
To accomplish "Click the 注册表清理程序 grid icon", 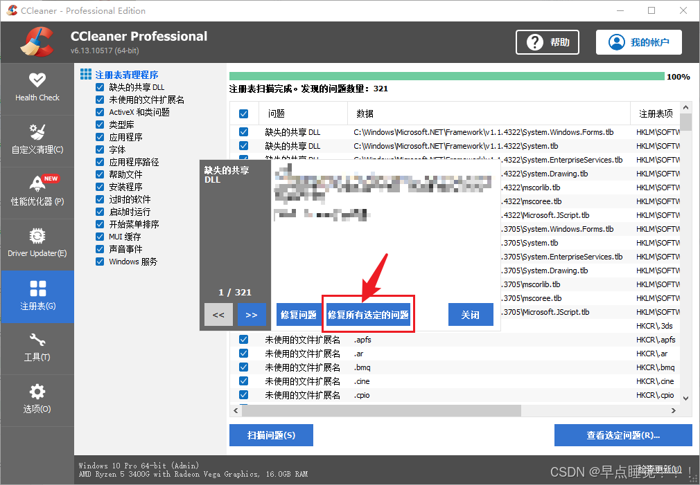I will click(x=86, y=74).
